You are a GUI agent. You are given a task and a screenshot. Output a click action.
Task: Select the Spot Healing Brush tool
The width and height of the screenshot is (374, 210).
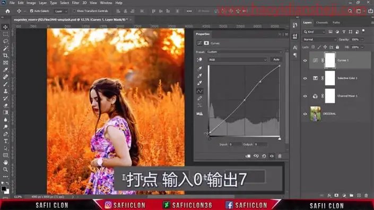(5, 77)
